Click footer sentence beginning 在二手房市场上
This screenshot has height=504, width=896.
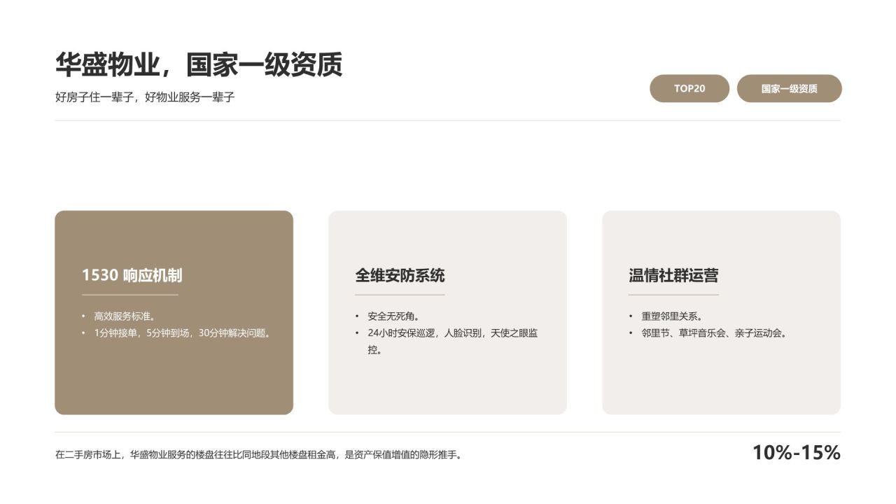pyautogui.click(x=259, y=455)
